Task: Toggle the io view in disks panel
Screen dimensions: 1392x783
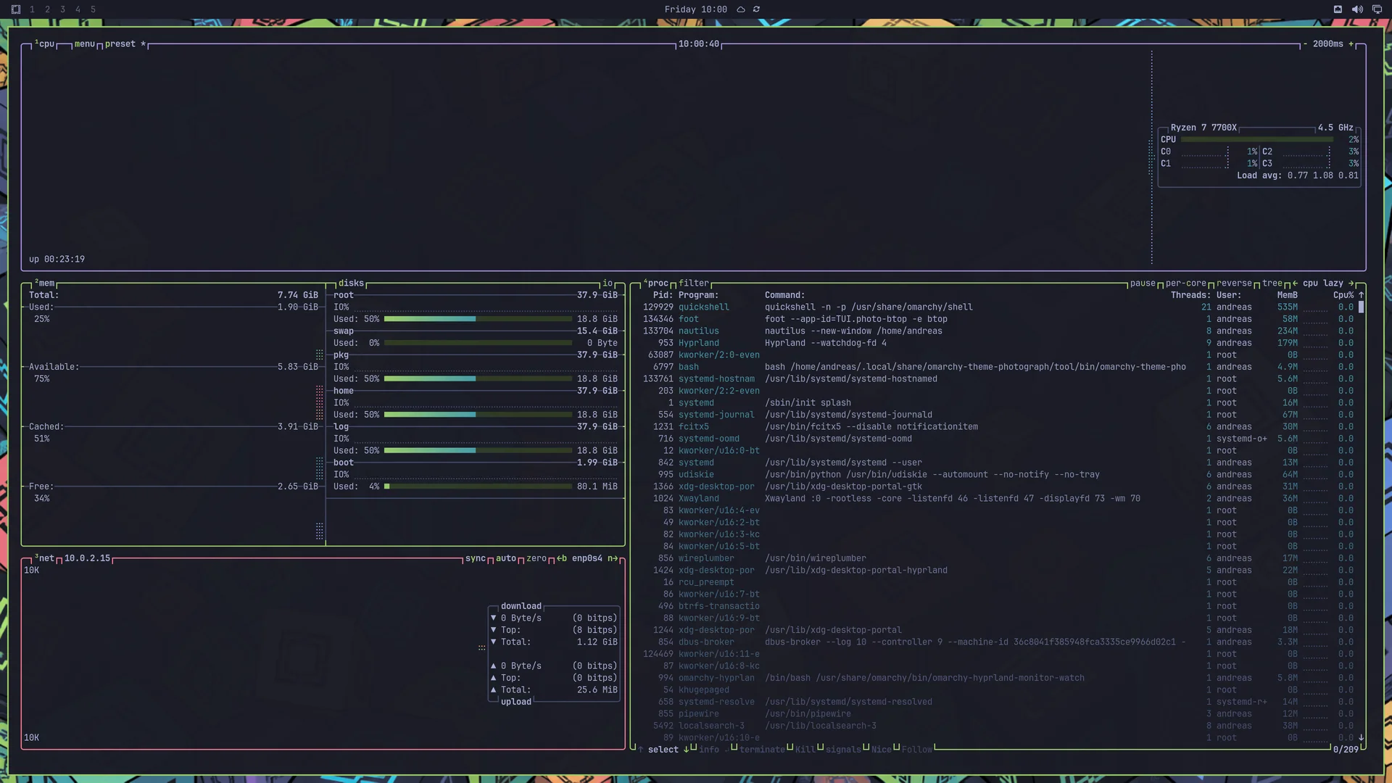Action: [x=608, y=283]
